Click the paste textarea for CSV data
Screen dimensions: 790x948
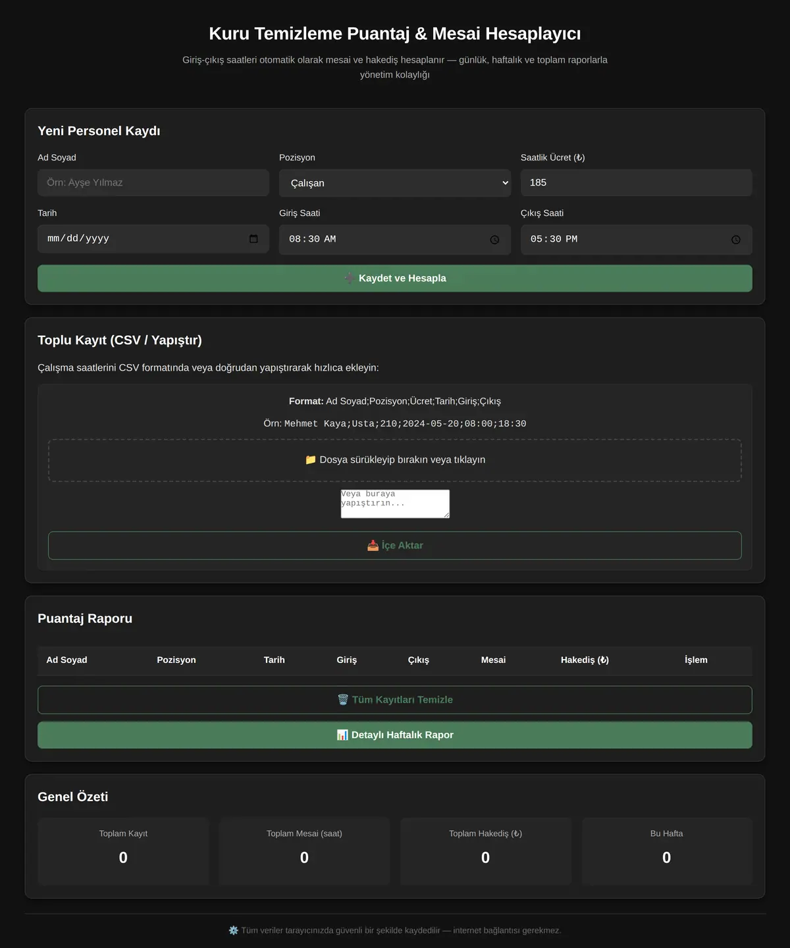tap(395, 504)
